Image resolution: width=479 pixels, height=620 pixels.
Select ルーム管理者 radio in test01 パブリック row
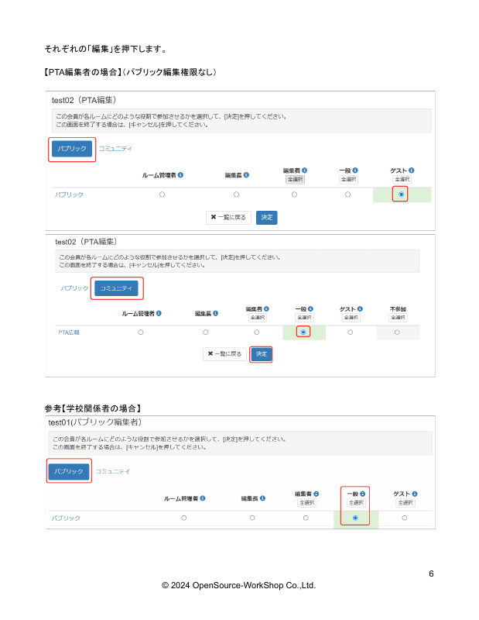click(183, 518)
